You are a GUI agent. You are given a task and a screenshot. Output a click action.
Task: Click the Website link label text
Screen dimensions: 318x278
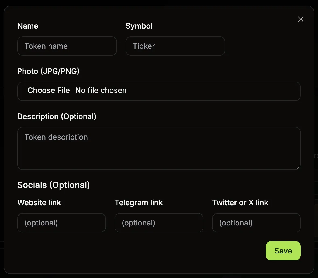39,203
